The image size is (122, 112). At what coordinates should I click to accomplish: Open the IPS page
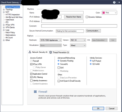pos(7,22)
